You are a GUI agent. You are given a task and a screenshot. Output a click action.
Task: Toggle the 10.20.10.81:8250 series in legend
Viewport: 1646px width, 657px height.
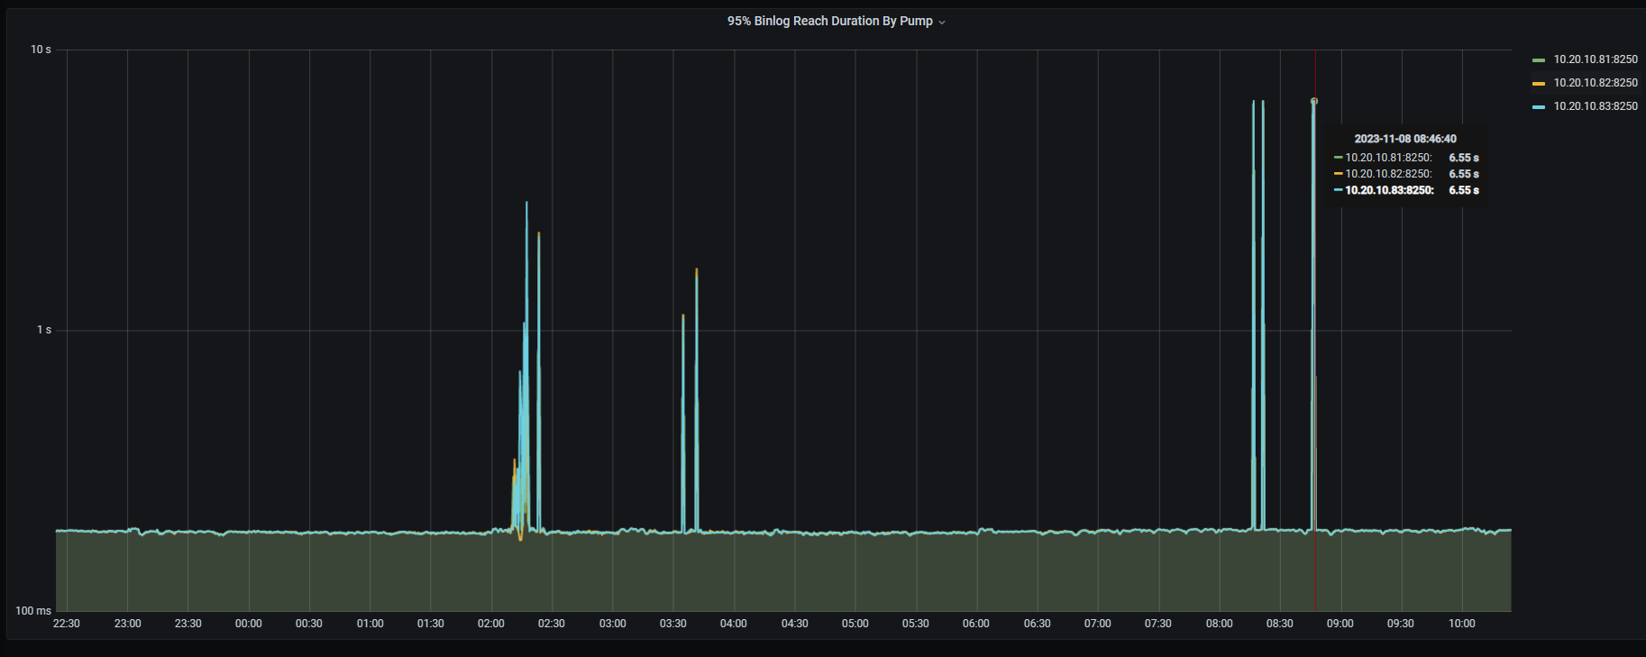(x=1595, y=59)
